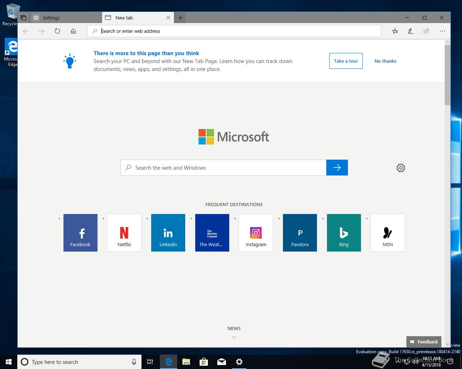Open a new tab with plus button
This screenshot has width=462, height=369.
(x=180, y=18)
